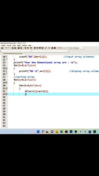Collapse the code fold at line 21
The height and width of the screenshot is (176, 99).
[7, 89]
